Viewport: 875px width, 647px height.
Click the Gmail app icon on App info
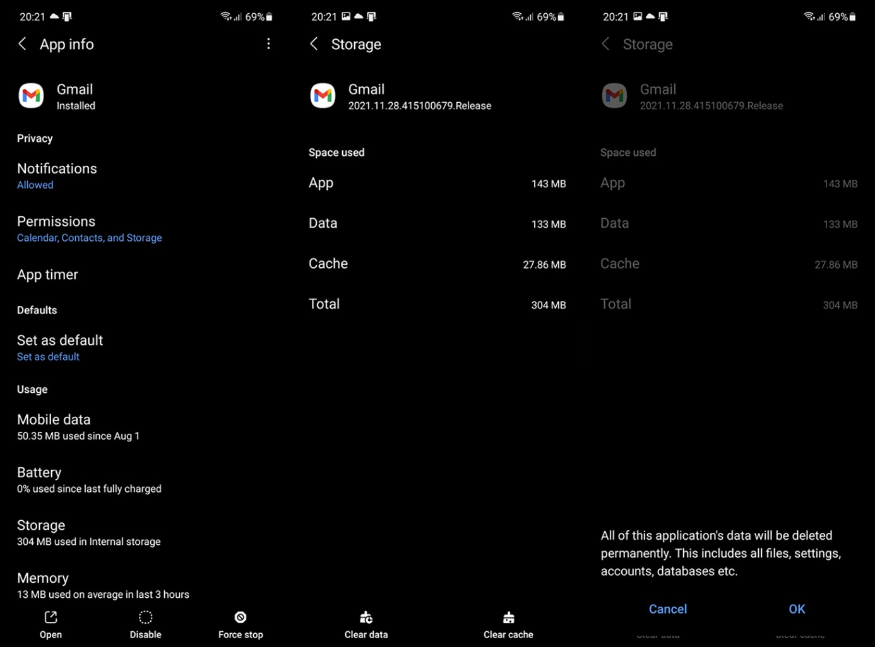tap(31, 95)
